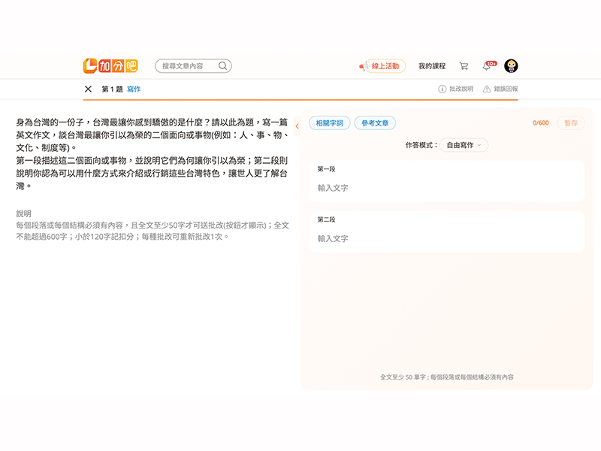The height and width of the screenshot is (451, 601).
Task: Open the shopping cart
Action: coord(464,66)
